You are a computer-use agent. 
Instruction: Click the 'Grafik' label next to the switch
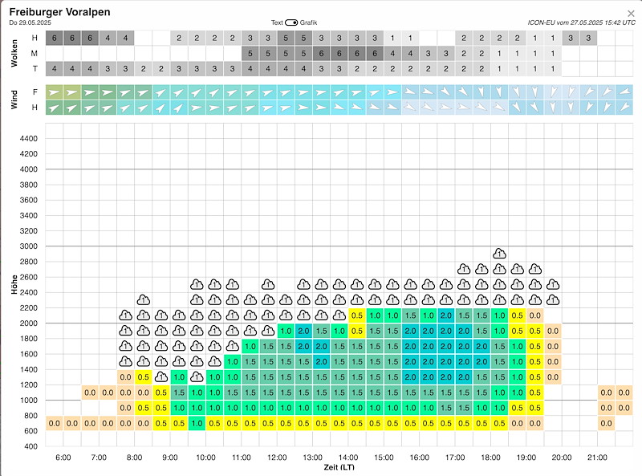point(308,22)
